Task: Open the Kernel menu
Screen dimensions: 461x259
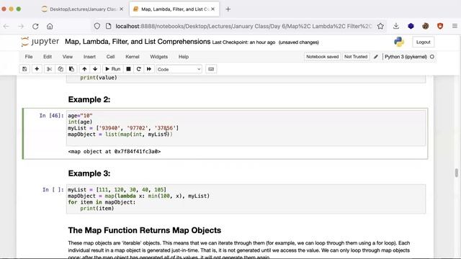Action: [133, 57]
